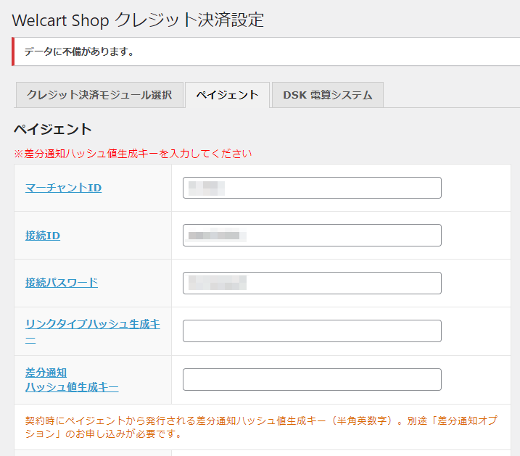Click the Welcart Shop クレジット決済設定 page title

coord(138,20)
